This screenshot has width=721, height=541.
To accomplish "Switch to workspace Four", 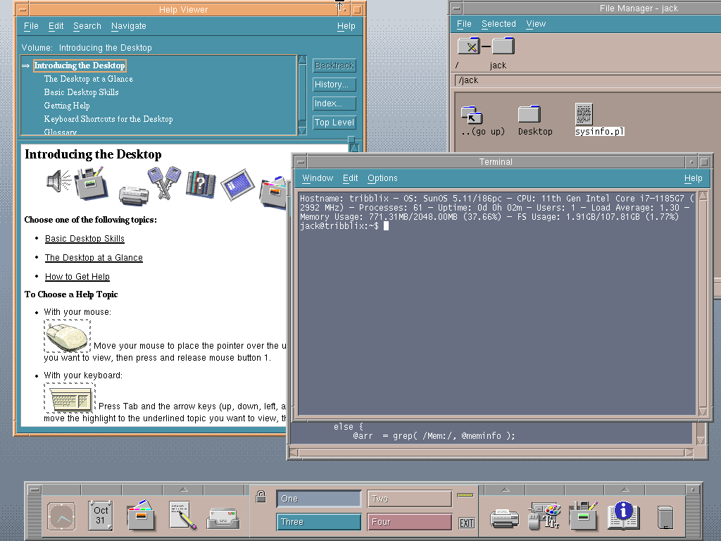I will click(x=409, y=522).
